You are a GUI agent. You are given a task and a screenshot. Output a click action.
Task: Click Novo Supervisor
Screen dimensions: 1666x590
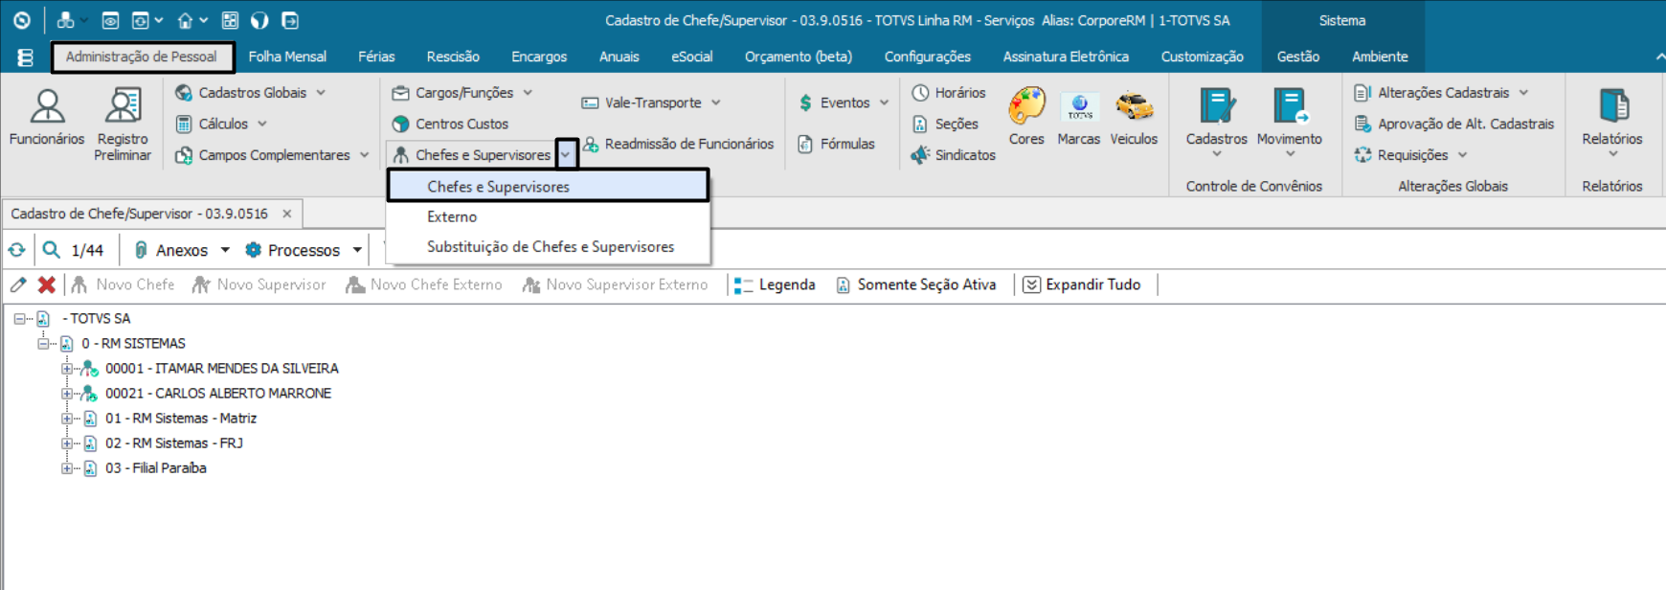[x=259, y=284]
